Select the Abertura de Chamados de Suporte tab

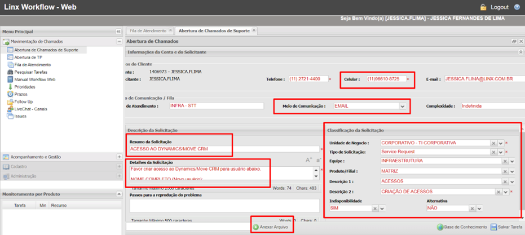(x=214, y=30)
